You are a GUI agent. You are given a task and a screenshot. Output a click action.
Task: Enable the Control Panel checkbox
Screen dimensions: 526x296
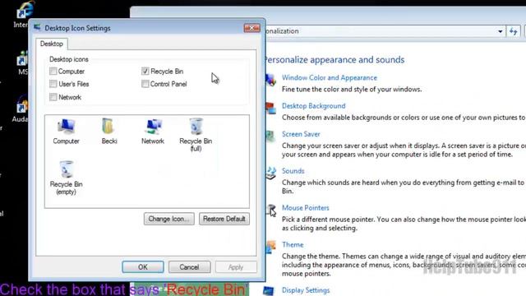pyautogui.click(x=145, y=84)
